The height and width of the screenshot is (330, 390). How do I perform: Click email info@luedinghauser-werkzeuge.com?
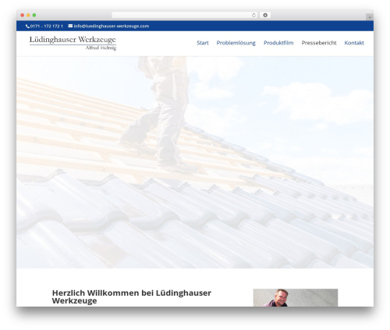(x=112, y=26)
